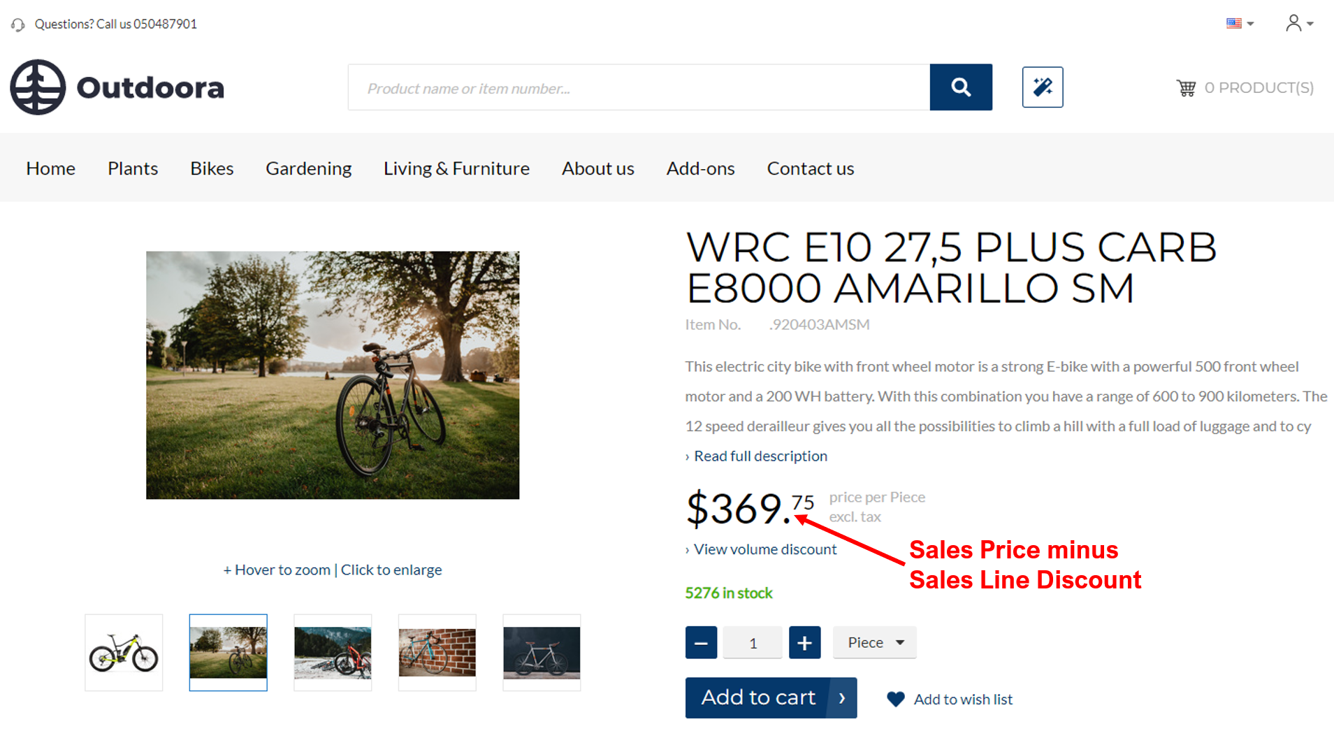Open the Gardening menu item
The width and height of the screenshot is (1334, 738).
[x=308, y=168]
